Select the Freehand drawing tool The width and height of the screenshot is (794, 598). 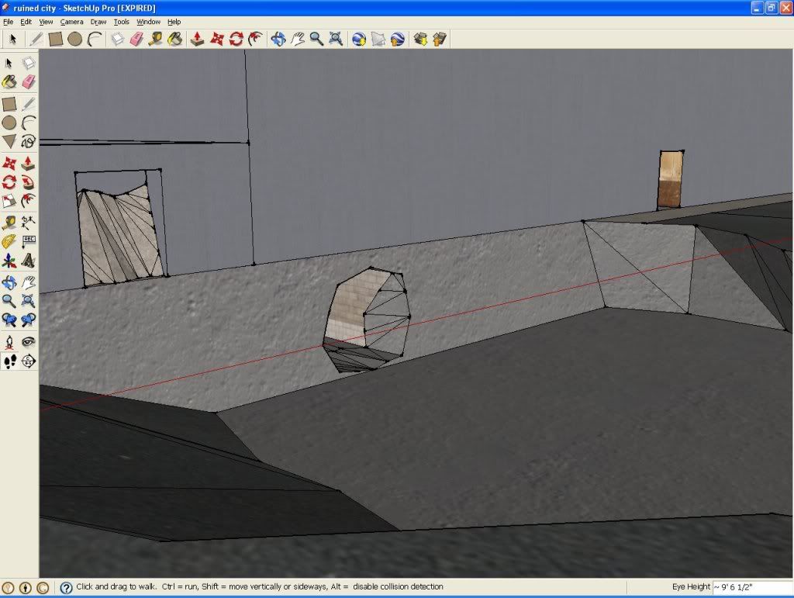tap(29, 141)
